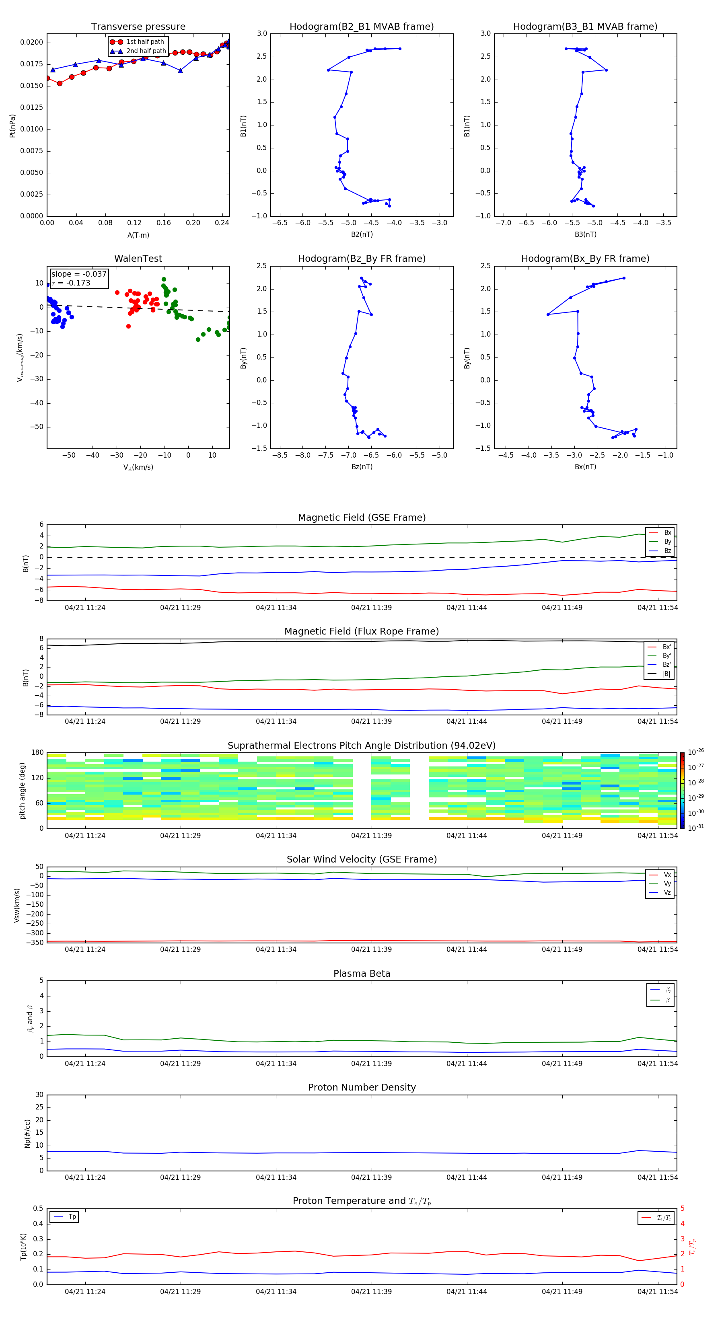Click the 'Proton Number Density' title
Screen dimensions: 724x1327
[x=362, y=1087]
